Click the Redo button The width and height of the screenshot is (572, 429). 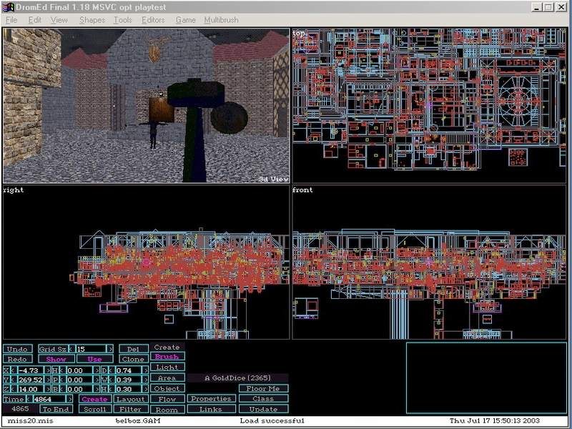click(17, 359)
